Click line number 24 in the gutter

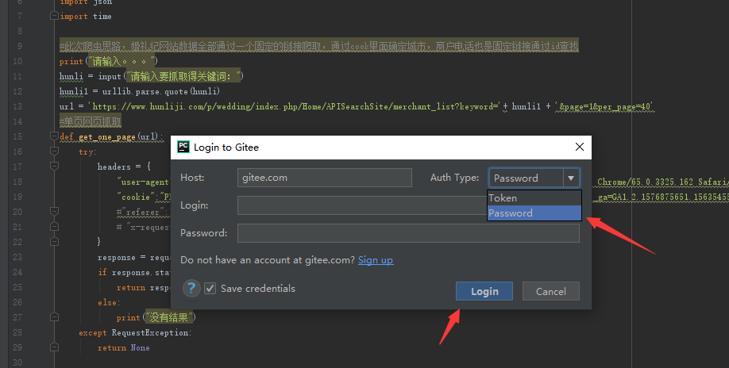(x=17, y=272)
